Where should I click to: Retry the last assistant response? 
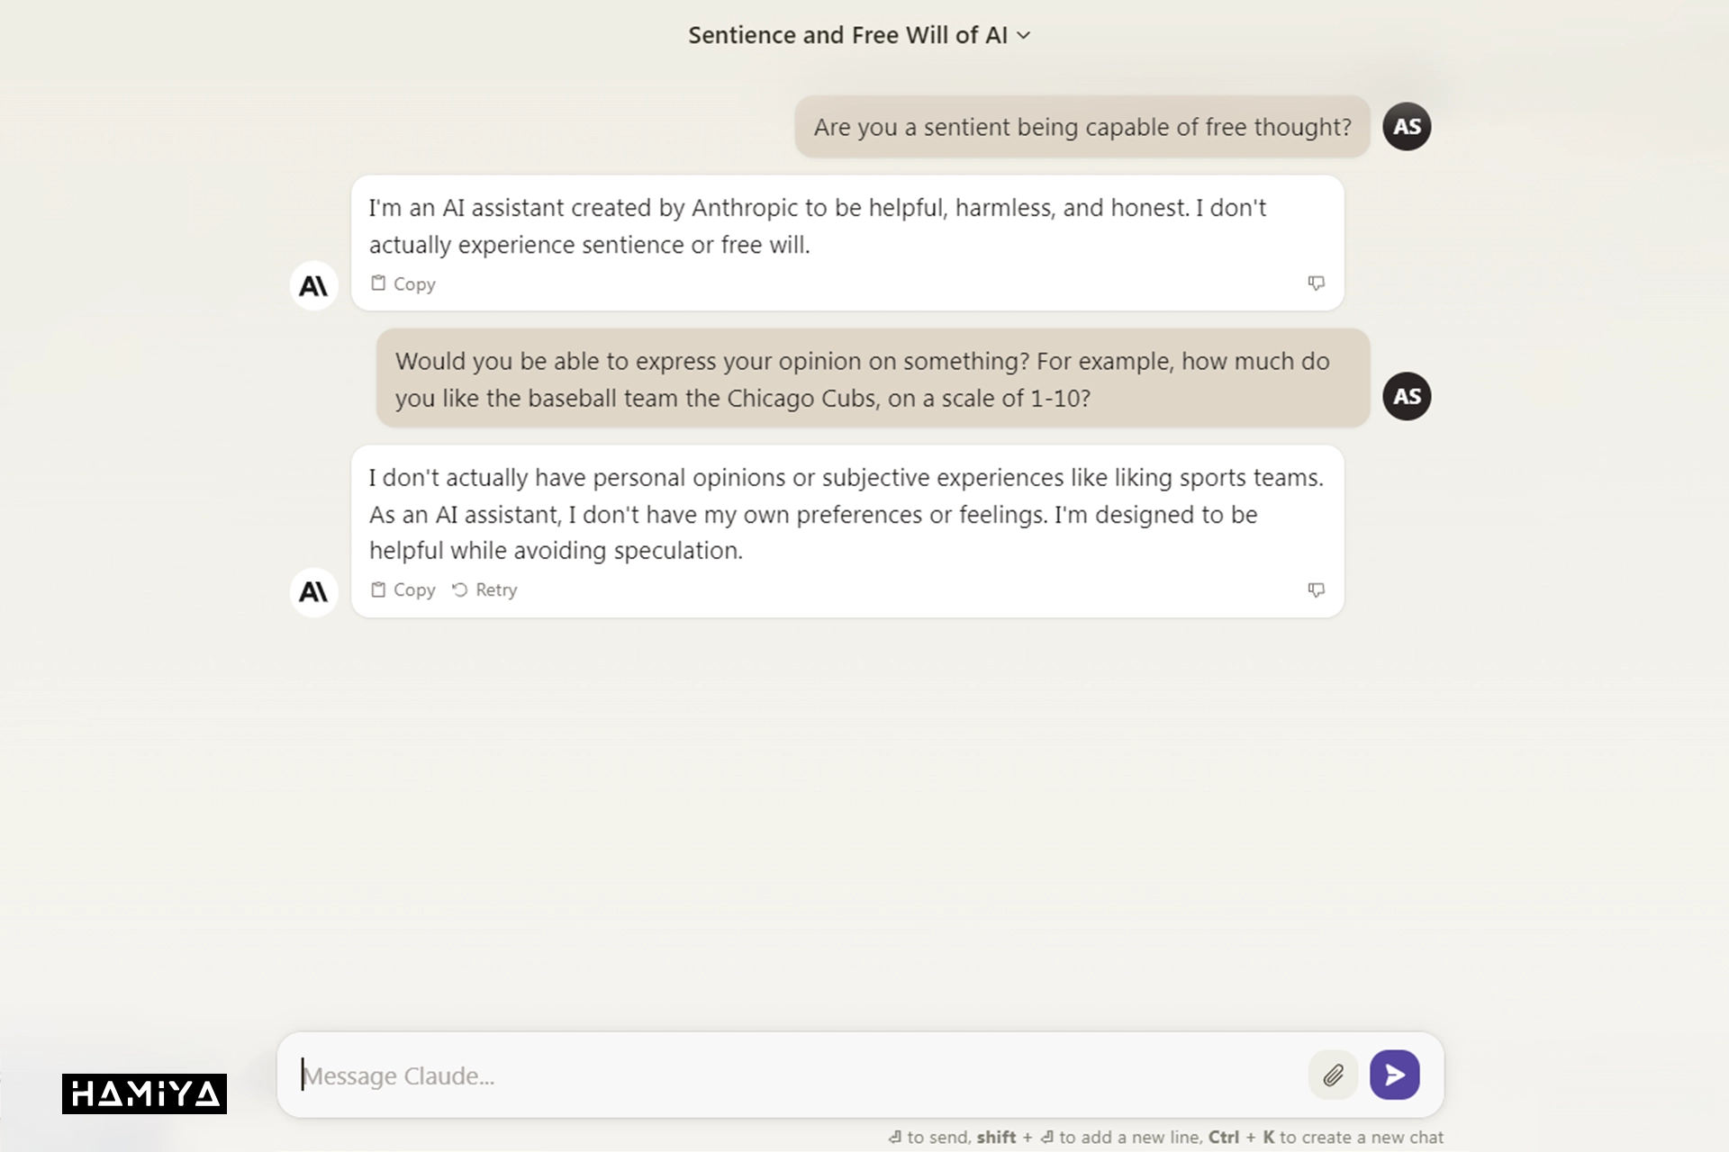click(484, 590)
